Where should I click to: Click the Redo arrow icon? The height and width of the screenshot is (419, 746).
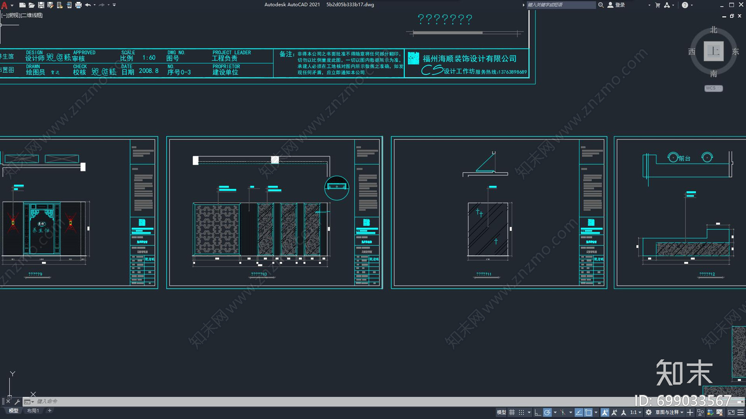(102, 5)
